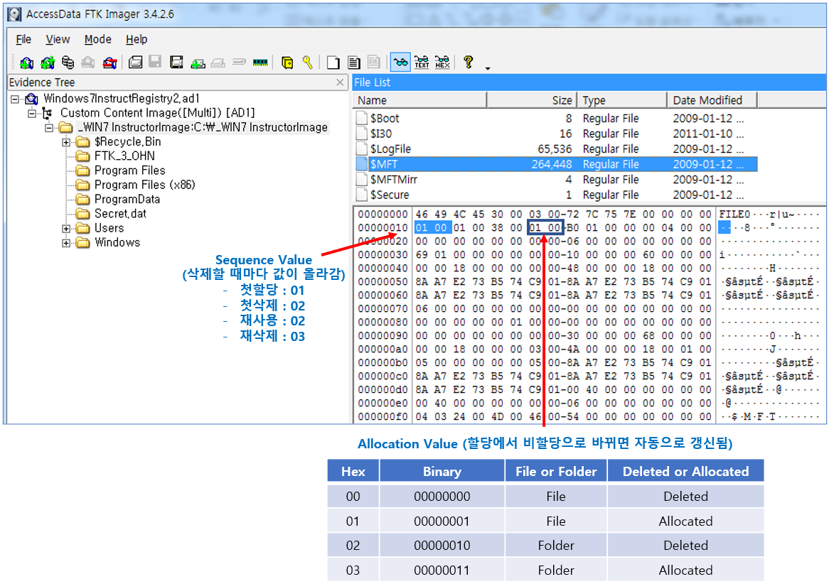The width and height of the screenshot is (829, 584).
Task: Sort the File List by Type column
Action: click(x=622, y=100)
